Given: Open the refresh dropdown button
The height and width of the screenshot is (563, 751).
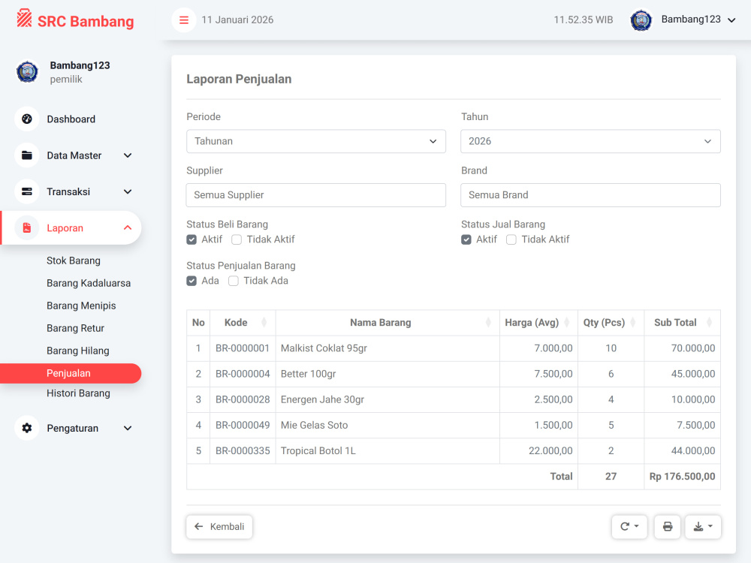Looking at the screenshot, I should [629, 527].
